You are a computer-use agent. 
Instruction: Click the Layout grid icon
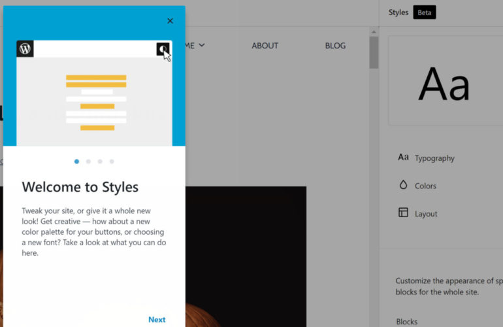pyautogui.click(x=403, y=213)
